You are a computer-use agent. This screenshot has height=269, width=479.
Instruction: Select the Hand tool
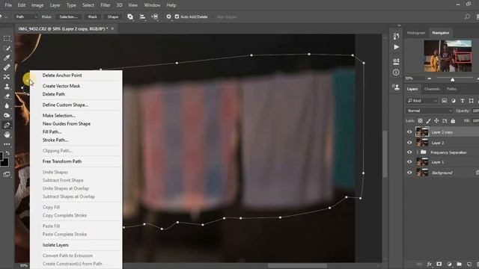7,134
